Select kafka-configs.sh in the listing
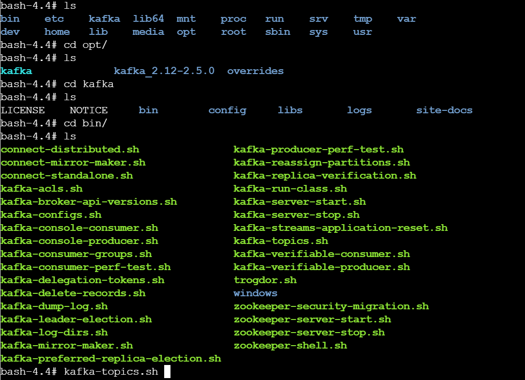 pyautogui.click(x=51, y=214)
